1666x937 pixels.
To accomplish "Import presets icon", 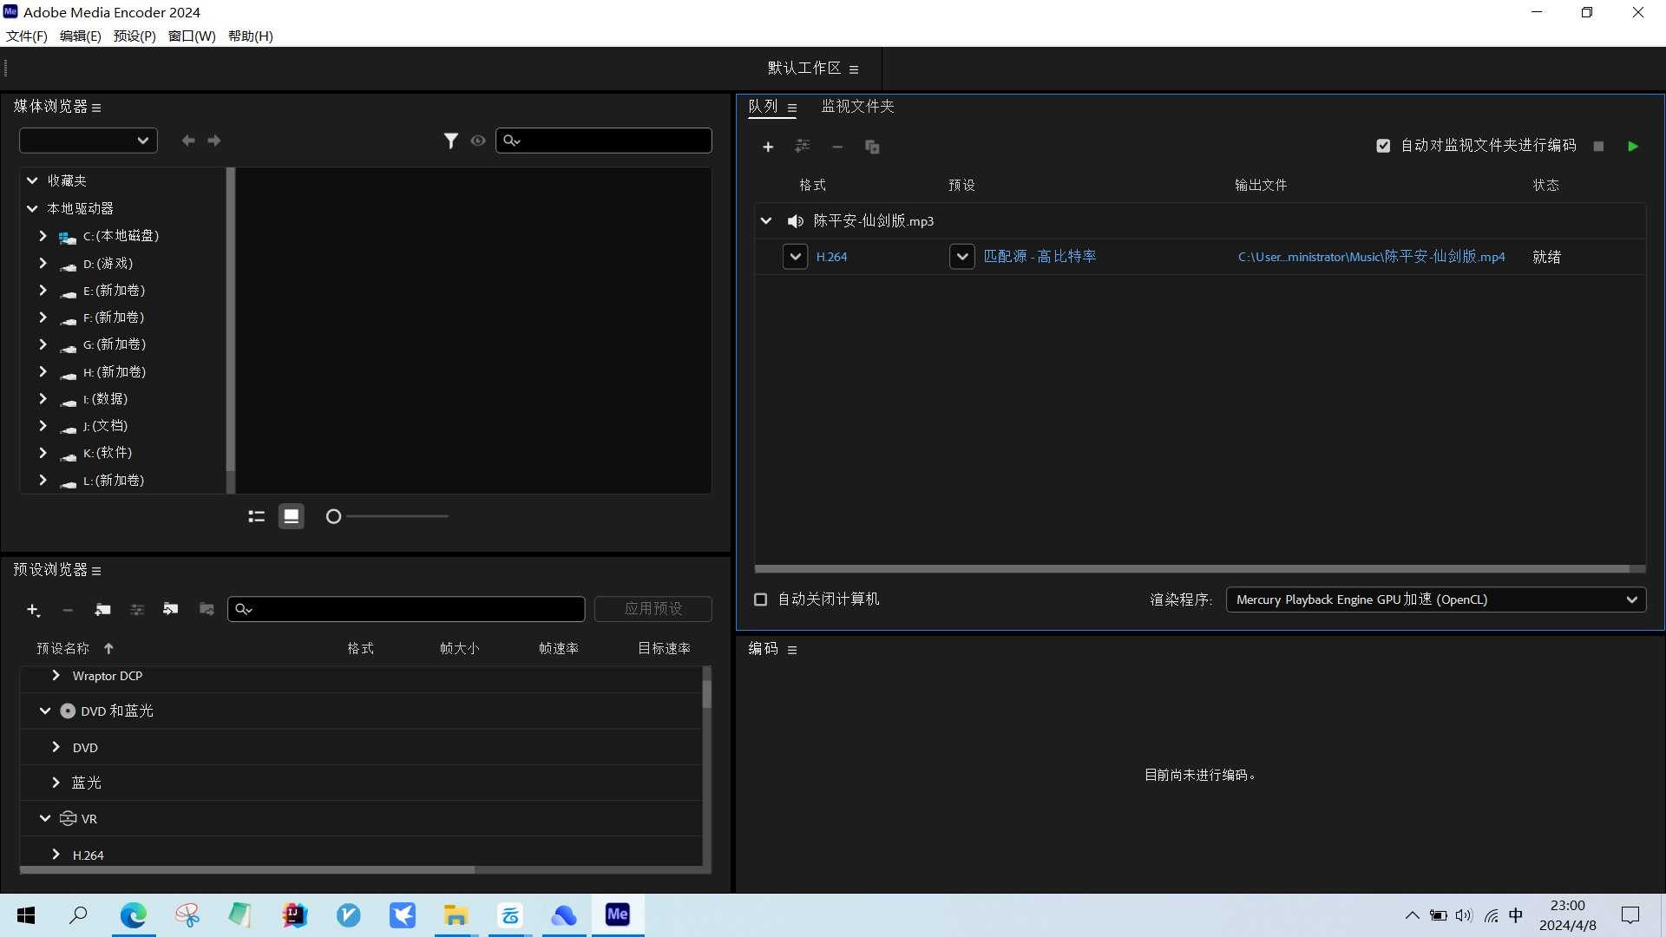I will [x=171, y=610].
